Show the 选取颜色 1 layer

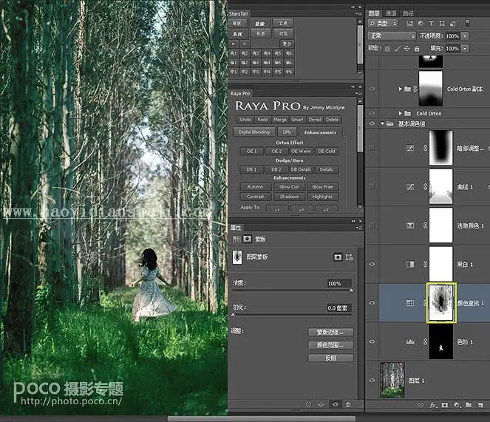pos(372,225)
